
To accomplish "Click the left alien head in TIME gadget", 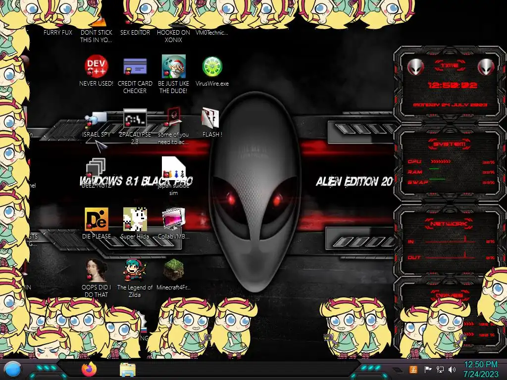I will [415, 67].
